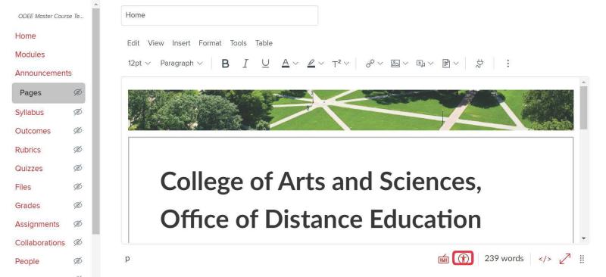Click the insert image icon
The width and height of the screenshot is (606, 277).
click(x=395, y=64)
